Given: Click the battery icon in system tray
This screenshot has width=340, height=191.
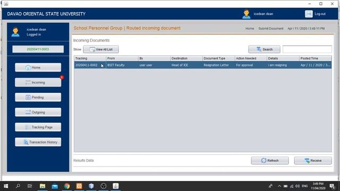Looking at the screenshot, I should [x=286, y=186].
